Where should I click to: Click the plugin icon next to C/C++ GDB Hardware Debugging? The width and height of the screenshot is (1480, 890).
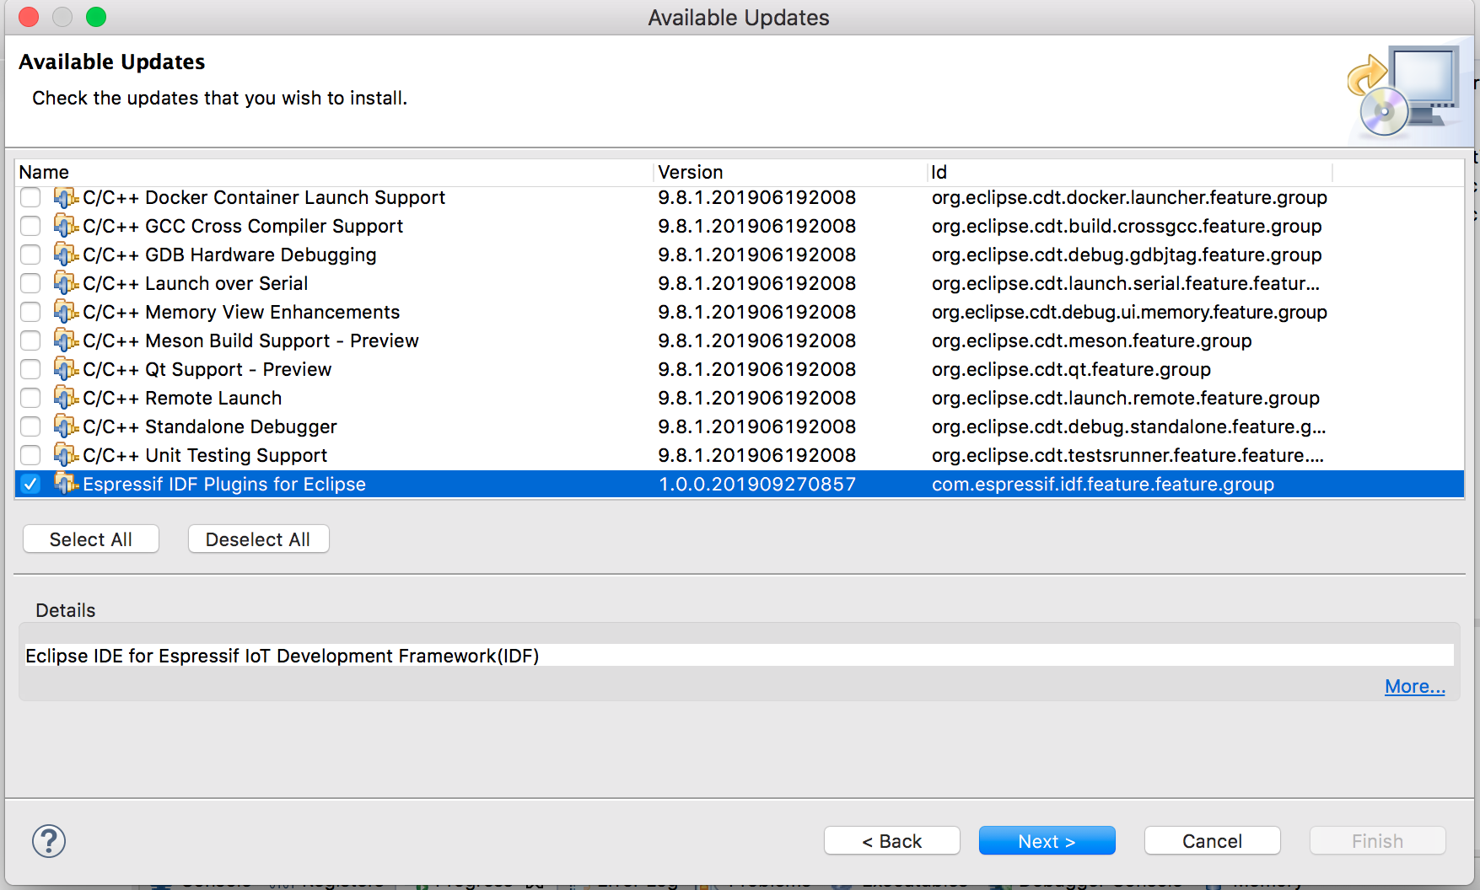(65, 255)
